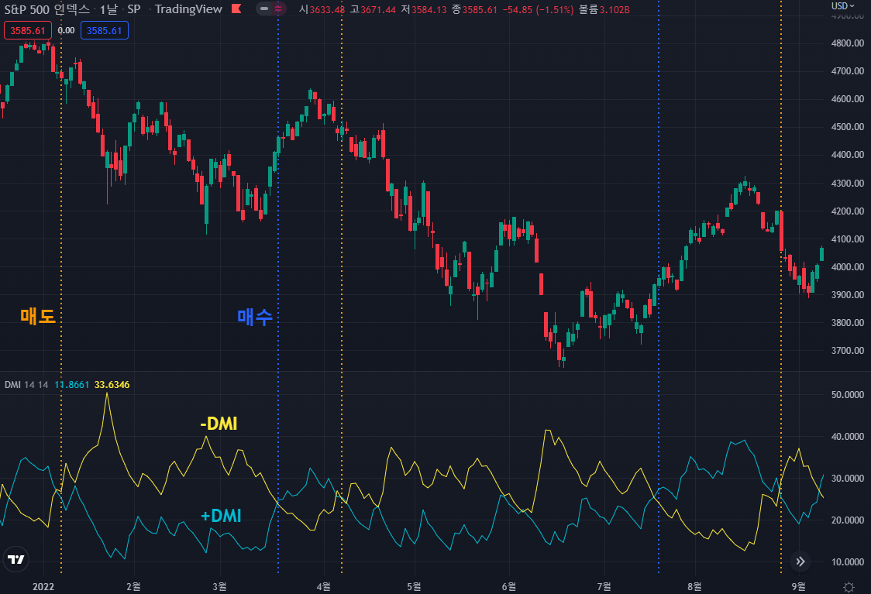
Task: Click the 0.00 spread value
Action: (x=66, y=30)
